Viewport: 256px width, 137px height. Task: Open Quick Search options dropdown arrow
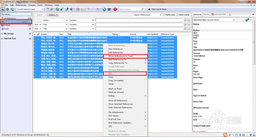pos(145,9)
